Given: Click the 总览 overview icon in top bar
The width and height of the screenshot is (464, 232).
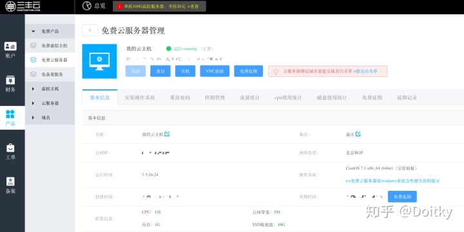Looking at the screenshot, I should (87, 6).
